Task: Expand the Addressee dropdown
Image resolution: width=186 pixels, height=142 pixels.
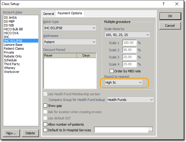Action: coord(70,42)
